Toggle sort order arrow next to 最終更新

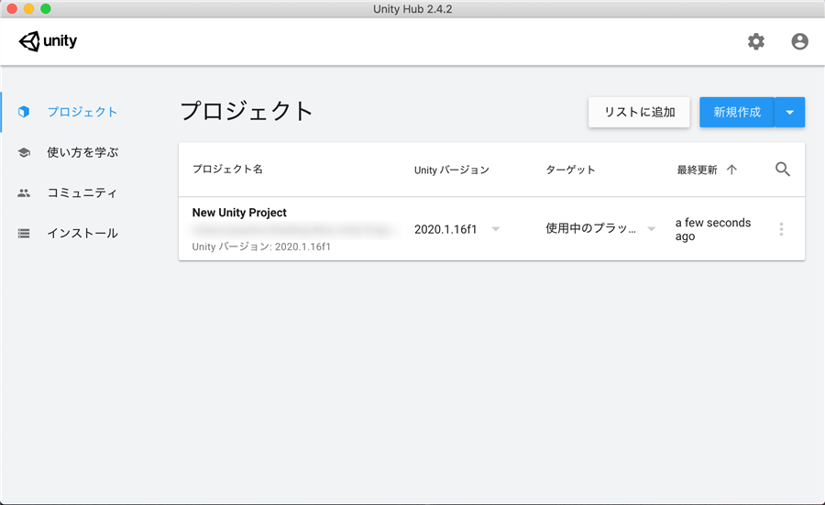[731, 170]
